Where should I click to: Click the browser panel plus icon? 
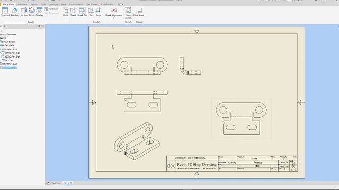click(x=5, y=26)
